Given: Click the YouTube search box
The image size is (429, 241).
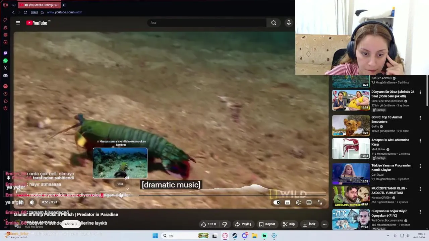Looking at the screenshot, I should (x=207, y=23).
